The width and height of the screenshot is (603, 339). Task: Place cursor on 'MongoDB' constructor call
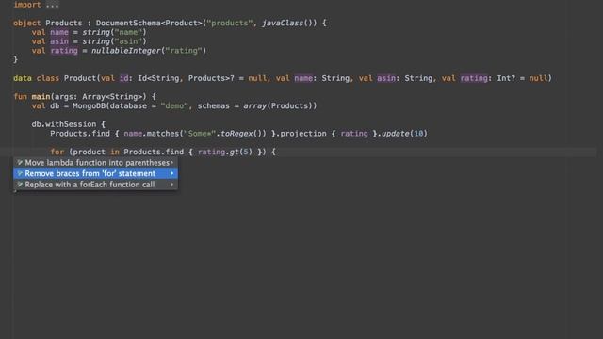click(89, 106)
